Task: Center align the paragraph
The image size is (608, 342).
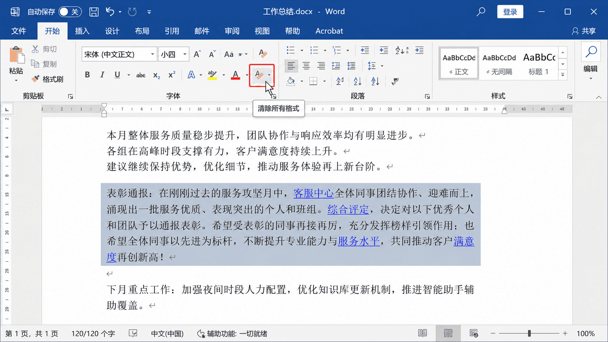Action: 306,66
